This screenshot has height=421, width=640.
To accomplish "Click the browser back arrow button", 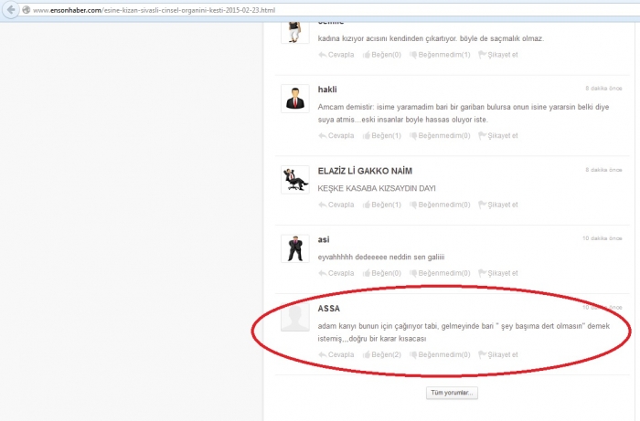I will coord(11,9).
